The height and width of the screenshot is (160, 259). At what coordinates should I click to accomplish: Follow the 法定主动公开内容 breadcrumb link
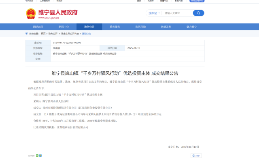tap(70, 34)
